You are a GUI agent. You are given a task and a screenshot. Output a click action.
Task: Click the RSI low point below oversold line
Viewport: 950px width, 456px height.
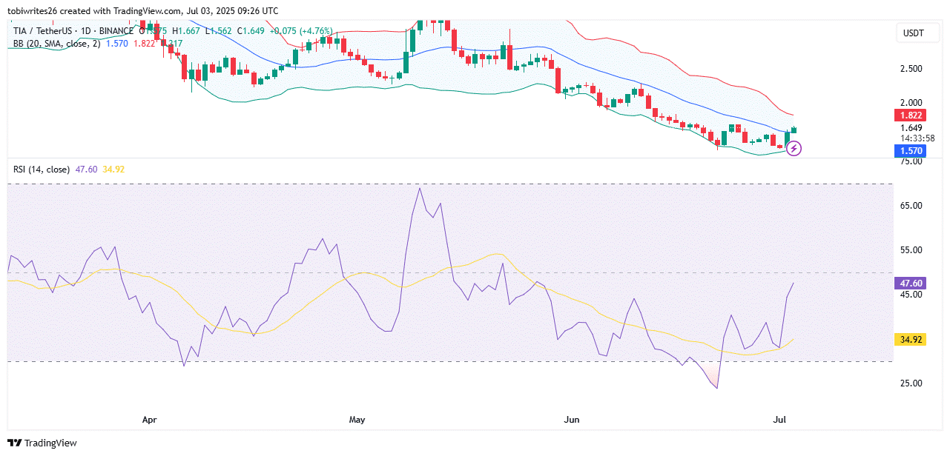(x=716, y=387)
